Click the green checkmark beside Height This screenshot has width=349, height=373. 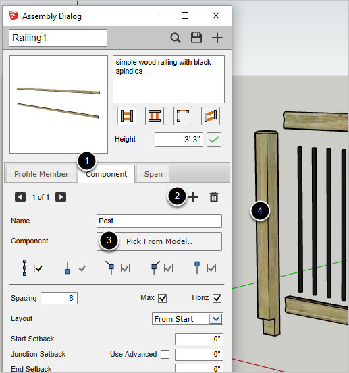(x=214, y=140)
